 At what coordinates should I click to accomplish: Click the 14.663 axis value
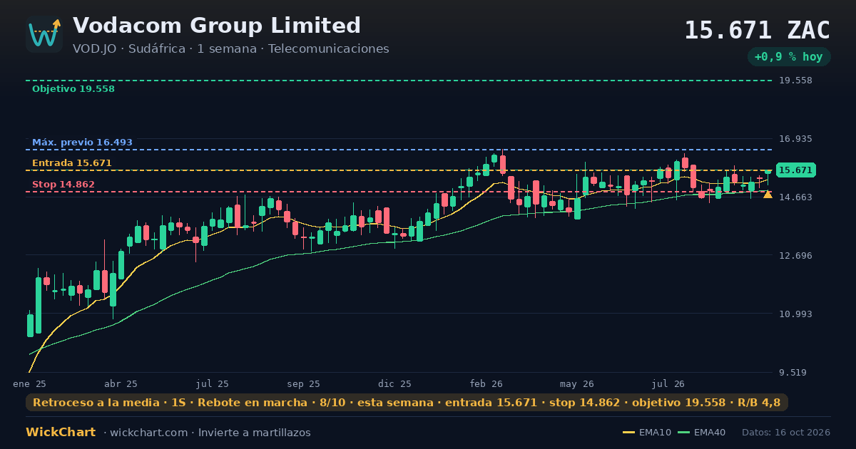coord(795,197)
